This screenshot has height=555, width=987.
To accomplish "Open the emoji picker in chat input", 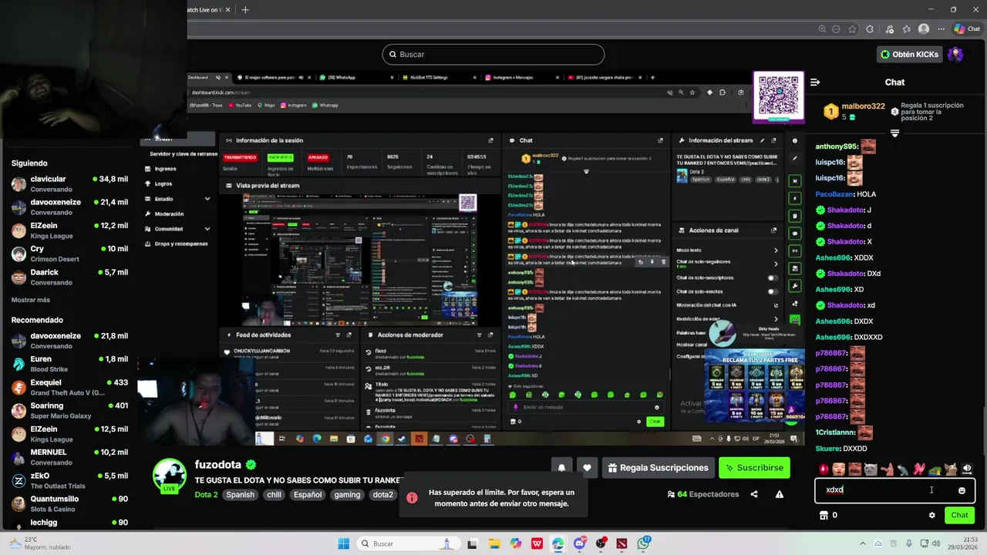I will tap(962, 490).
